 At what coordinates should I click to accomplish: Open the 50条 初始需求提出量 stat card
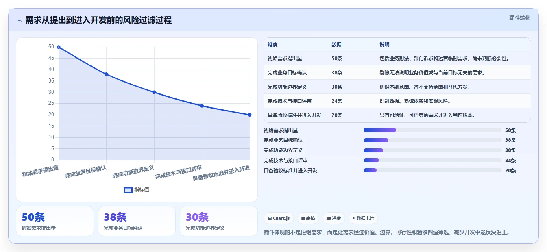[55, 221]
